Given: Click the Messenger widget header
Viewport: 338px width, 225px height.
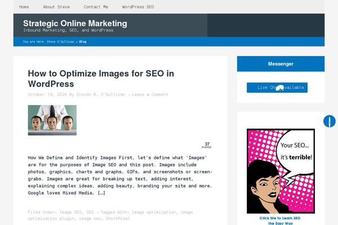Looking at the screenshot, I should click(x=281, y=64).
